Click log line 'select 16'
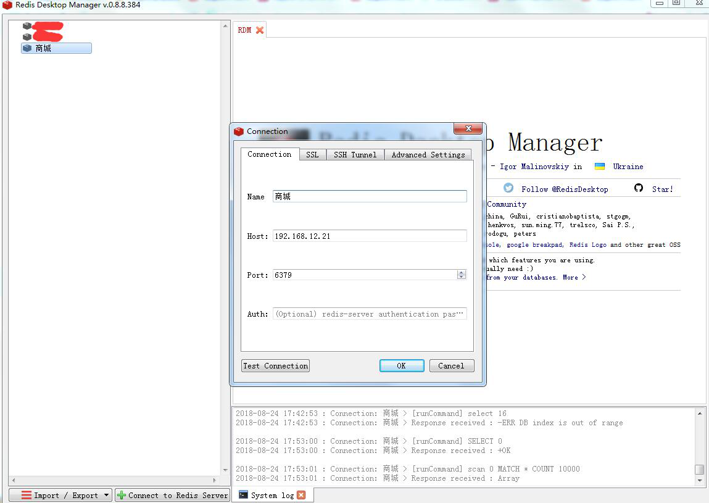 pyautogui.click(x=371, y=414)
